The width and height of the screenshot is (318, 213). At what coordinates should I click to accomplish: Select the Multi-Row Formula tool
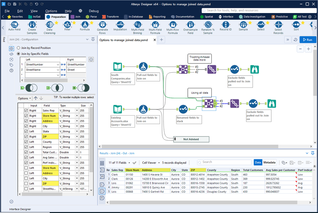point(173,28)
